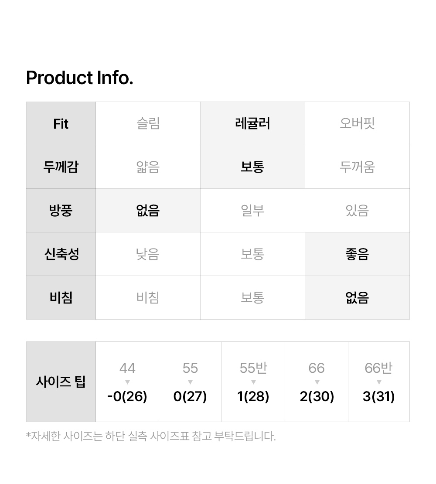
Task: Click the Product Info. heading
Action: (x=80, y=78)
